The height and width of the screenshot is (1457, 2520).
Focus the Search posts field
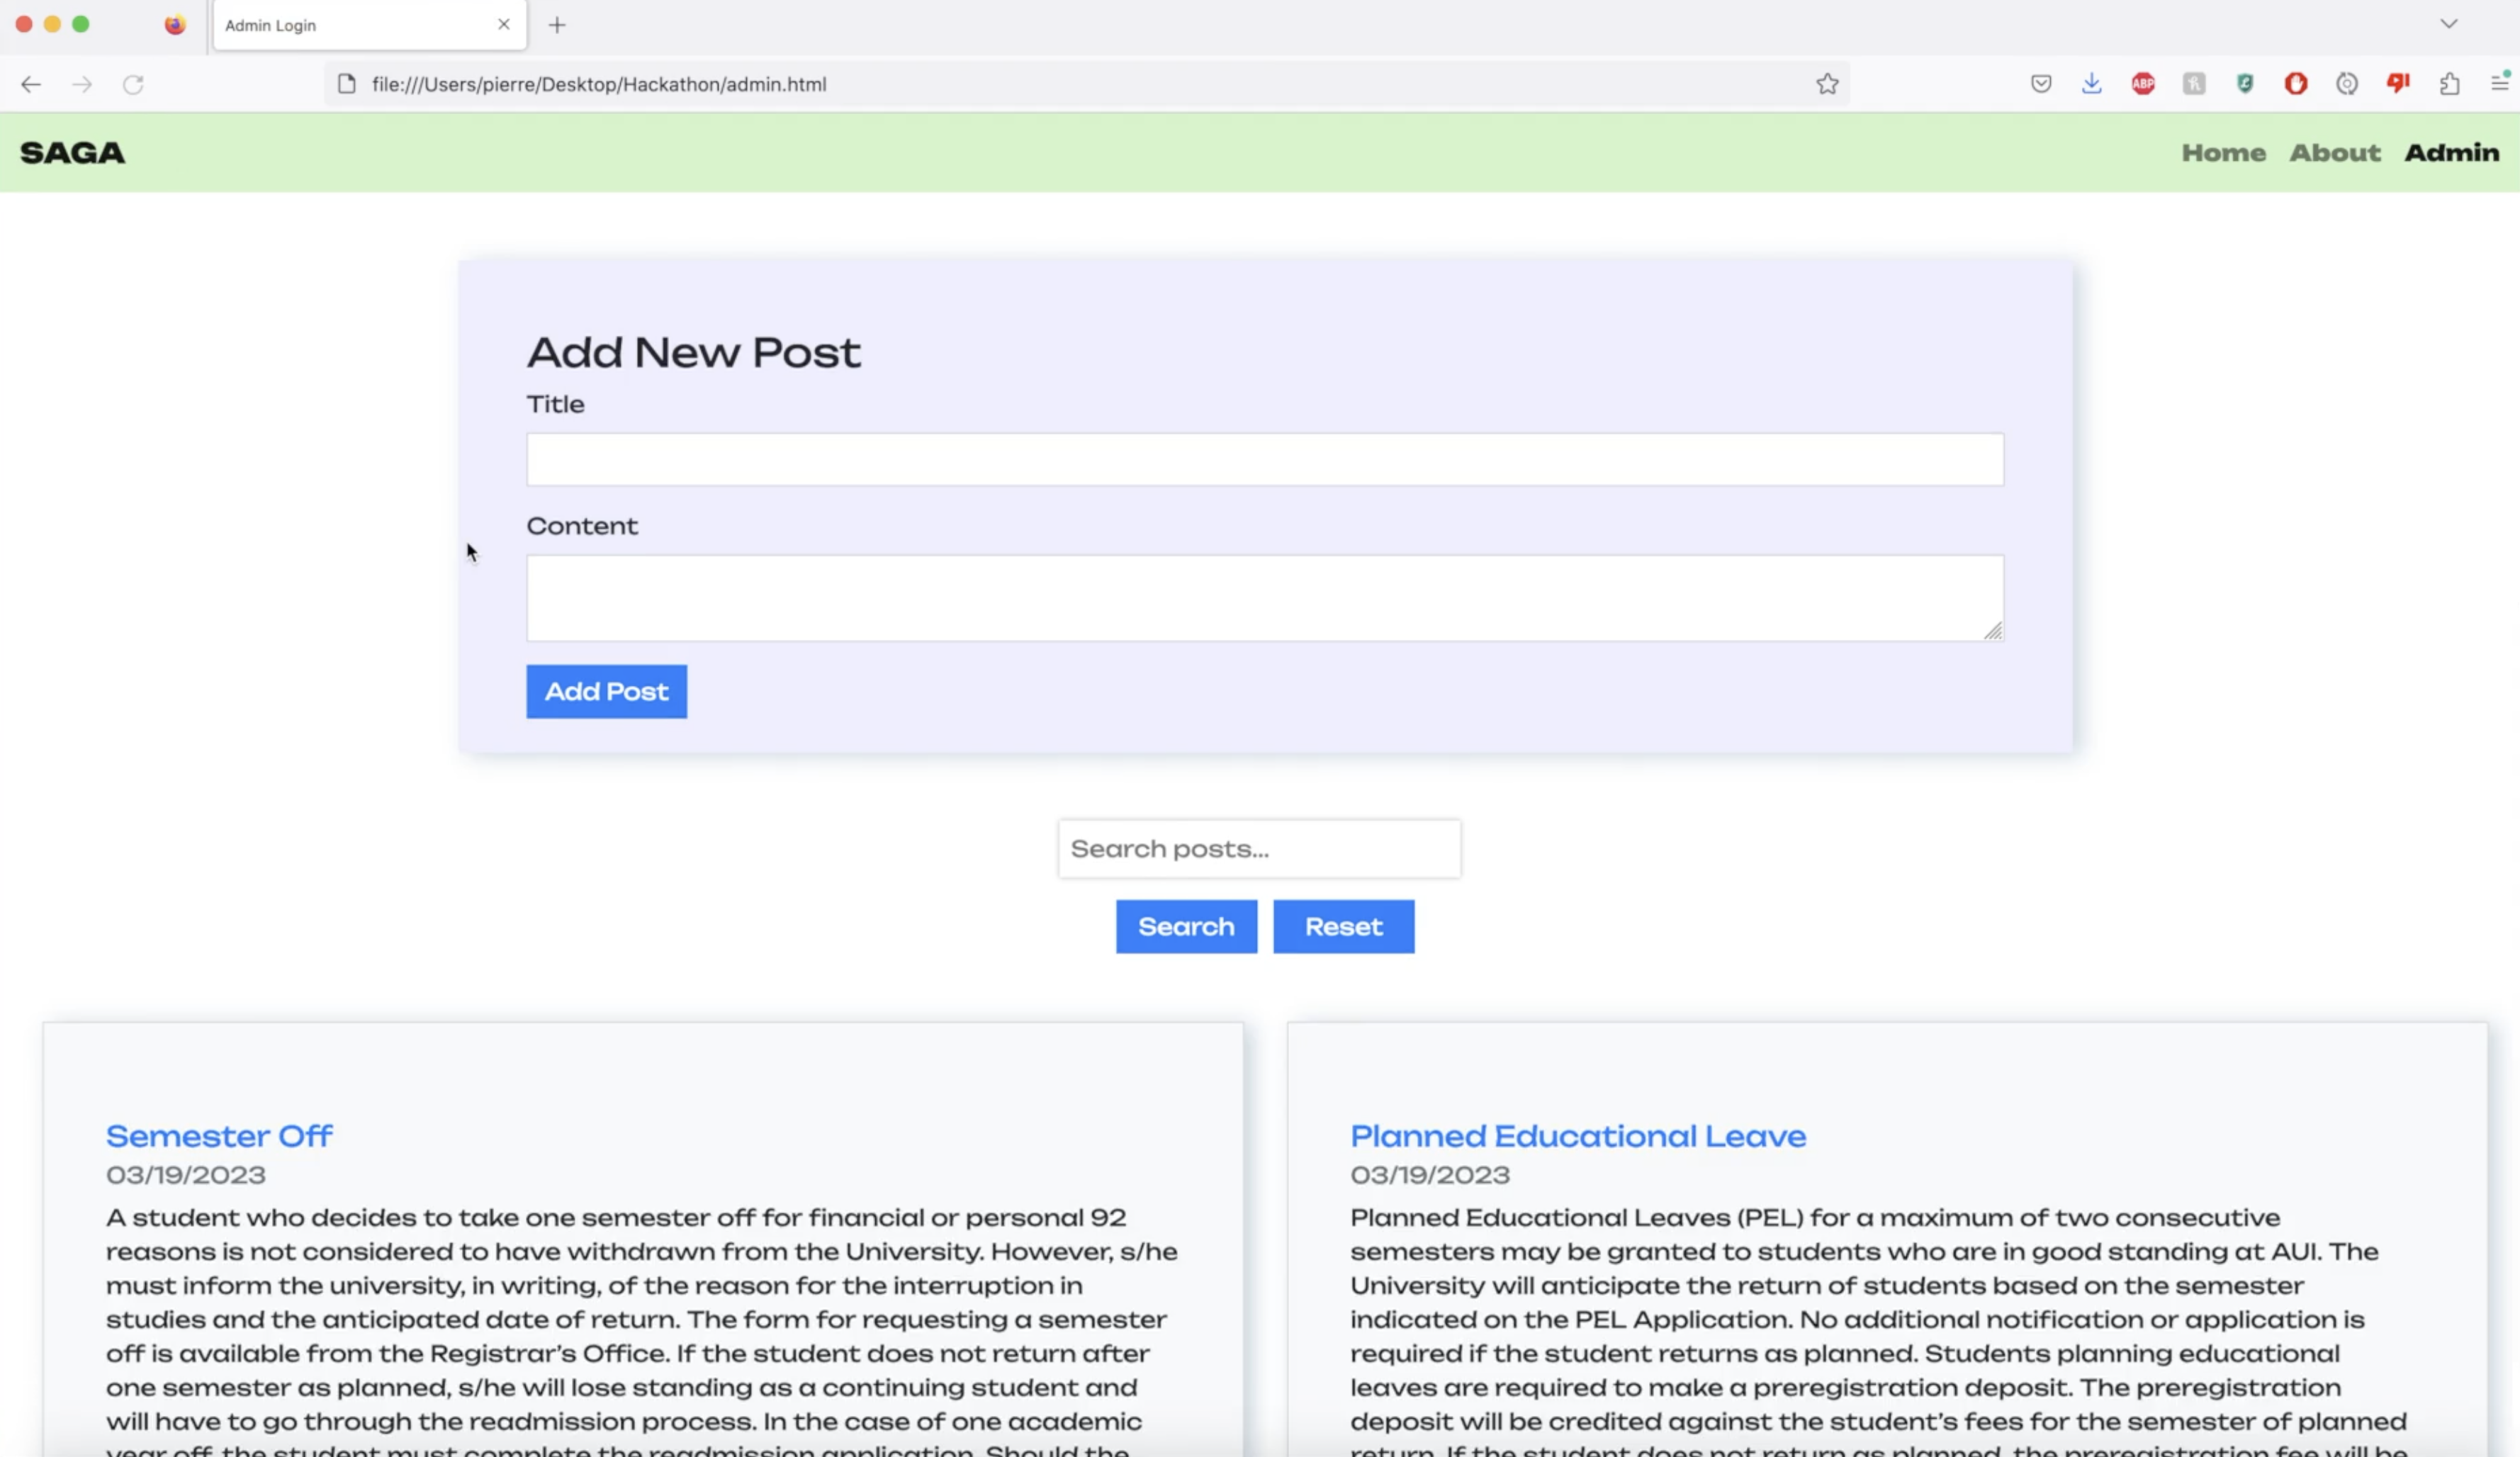pyautogui.click(x=1259, y=849)
